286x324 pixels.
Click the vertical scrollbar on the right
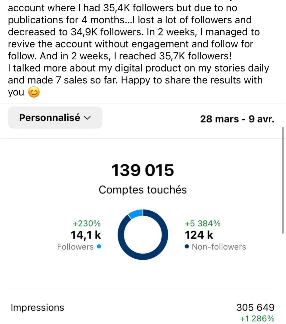pos(283,180)
